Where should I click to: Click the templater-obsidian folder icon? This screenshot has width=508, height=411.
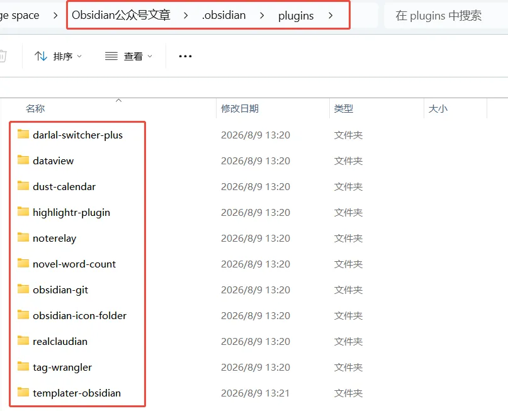coord(23,393)
